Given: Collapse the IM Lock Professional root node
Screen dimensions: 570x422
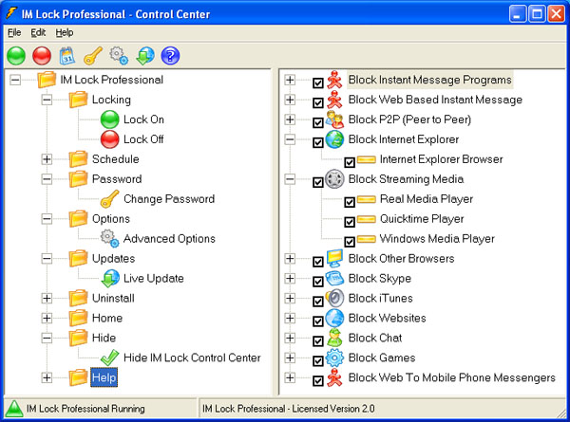Looking at the screenshot, I should [x=15, y=80].
